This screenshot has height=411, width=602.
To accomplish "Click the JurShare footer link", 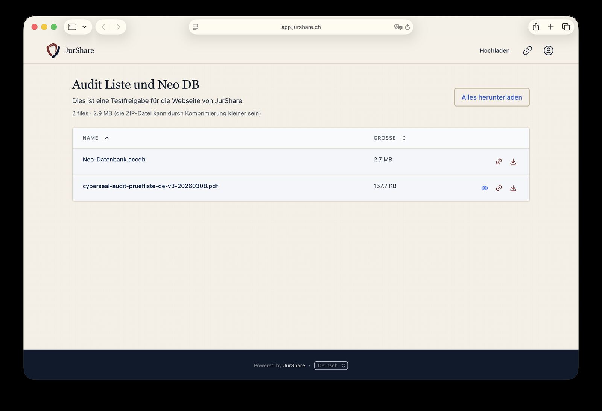I will point(294,365).
